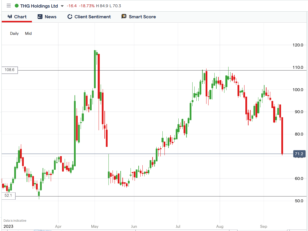Select the 52.1 horizontal line label
The height and width of the screenshot is (231, 308).
[x=8, y=196]
